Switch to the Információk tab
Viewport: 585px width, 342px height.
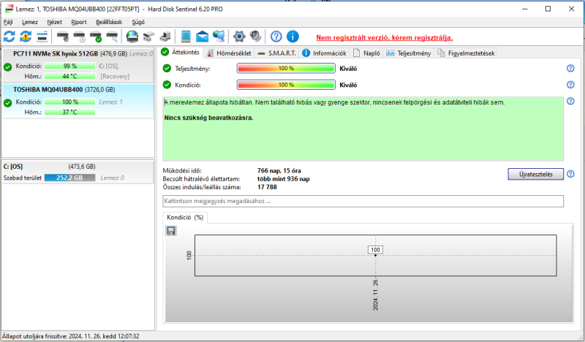coord(324,53)
